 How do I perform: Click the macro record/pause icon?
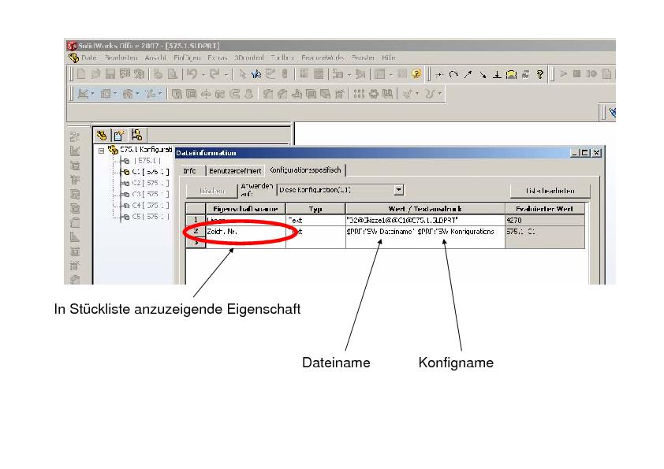591,73
